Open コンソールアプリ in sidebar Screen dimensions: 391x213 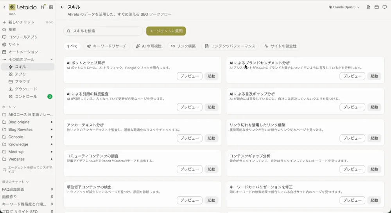click(28, 37)
